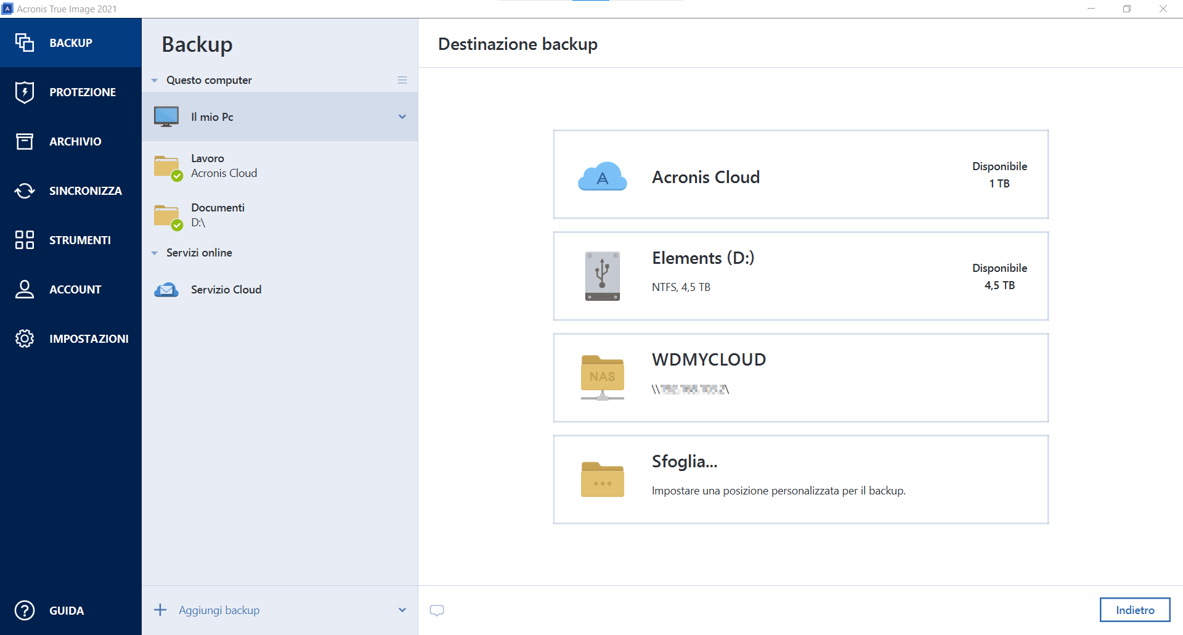Image resolution: width=1183 pixels, height=635 pixels.
Task: Select the Lavoro backup entry
Action: pyautogui.click(x=224, y=166)
